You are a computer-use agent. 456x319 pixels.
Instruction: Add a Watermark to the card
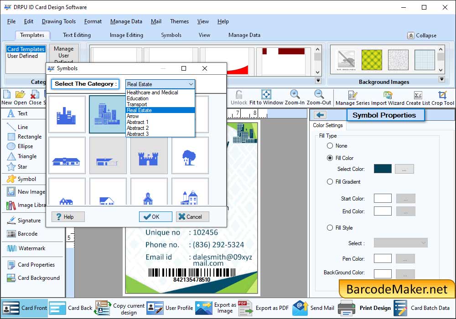pyautogui.click(x=26, y=248)
